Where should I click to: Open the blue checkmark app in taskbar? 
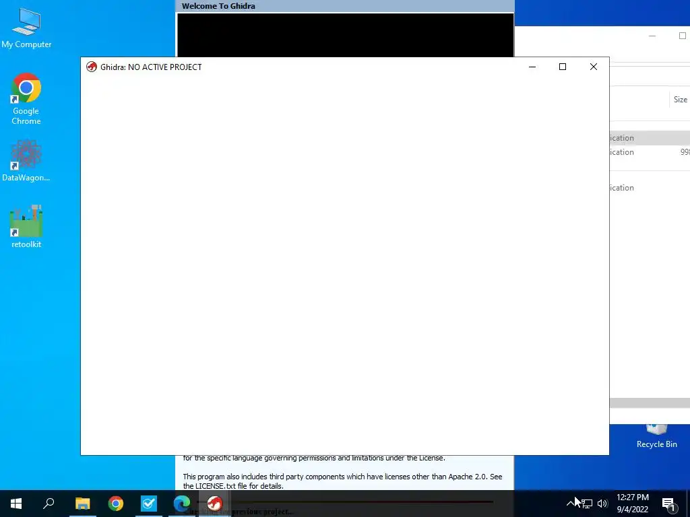point(149,504)
